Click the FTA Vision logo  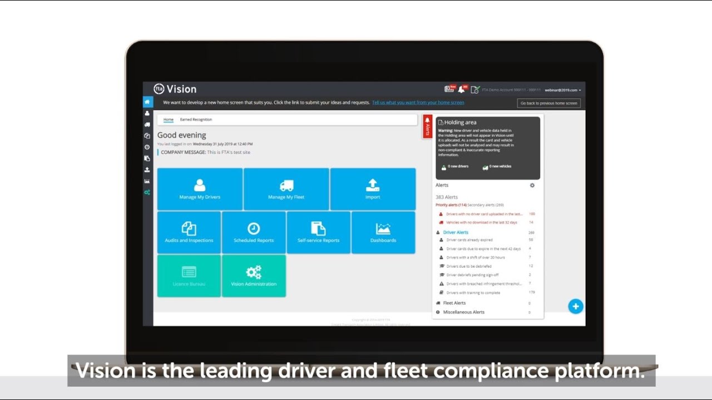[175, 89]
